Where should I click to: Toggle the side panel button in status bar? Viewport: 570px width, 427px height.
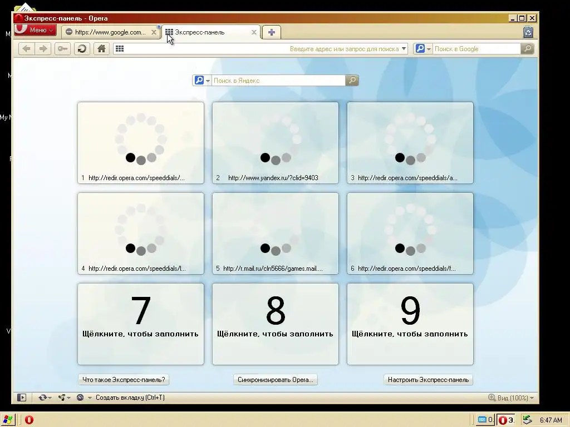coord(22,398)
